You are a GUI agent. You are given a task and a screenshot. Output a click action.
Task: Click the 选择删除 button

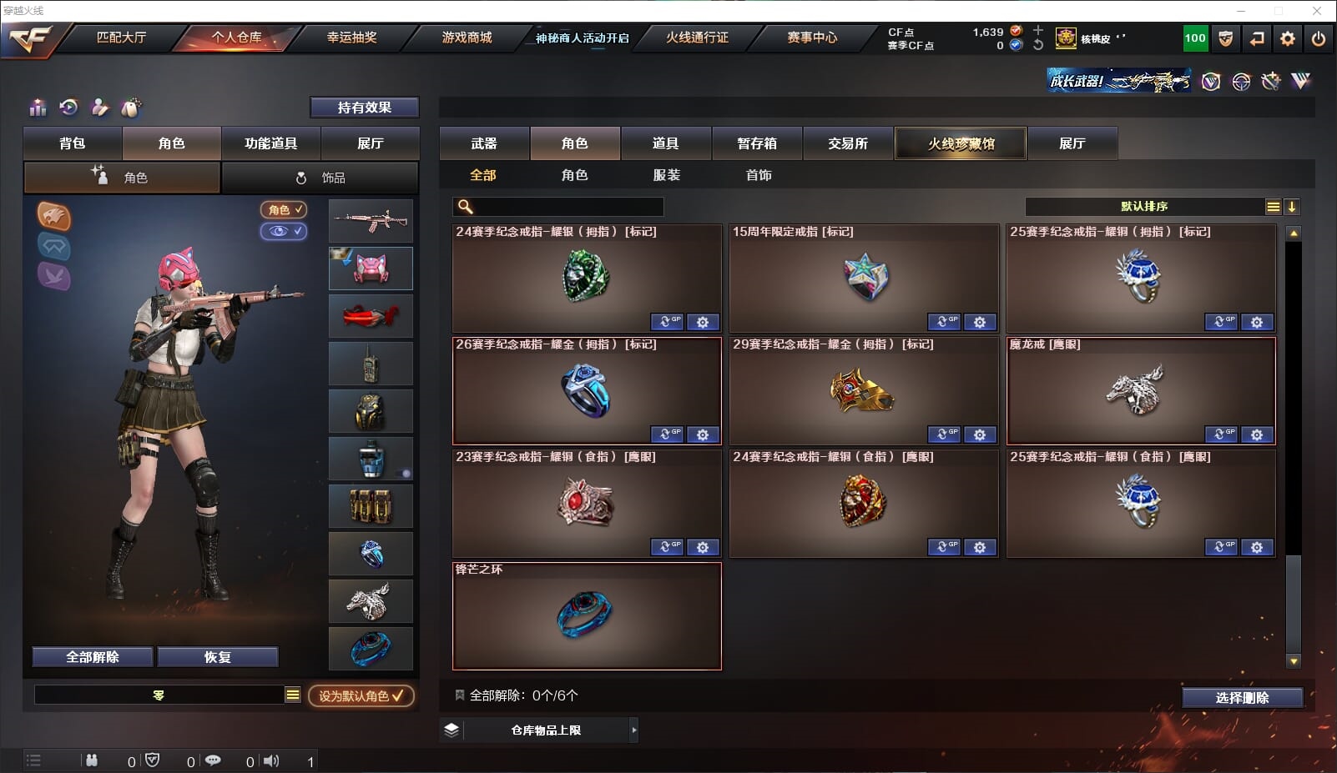1242,698
